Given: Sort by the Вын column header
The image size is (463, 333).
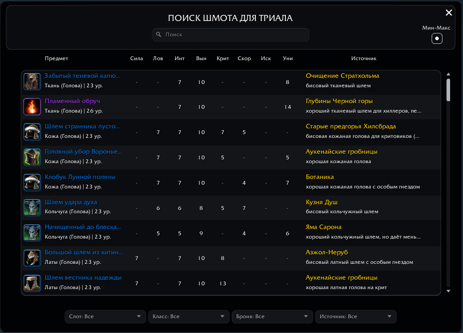Looking at the screenshot, I should [201, 59].
